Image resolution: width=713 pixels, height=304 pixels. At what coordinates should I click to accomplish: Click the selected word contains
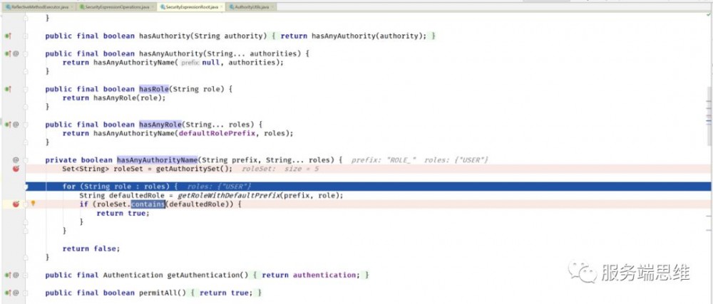click(x=148, y=204)
